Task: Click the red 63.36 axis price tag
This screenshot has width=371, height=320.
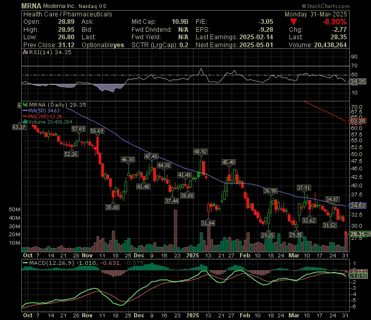Action: 358,121
